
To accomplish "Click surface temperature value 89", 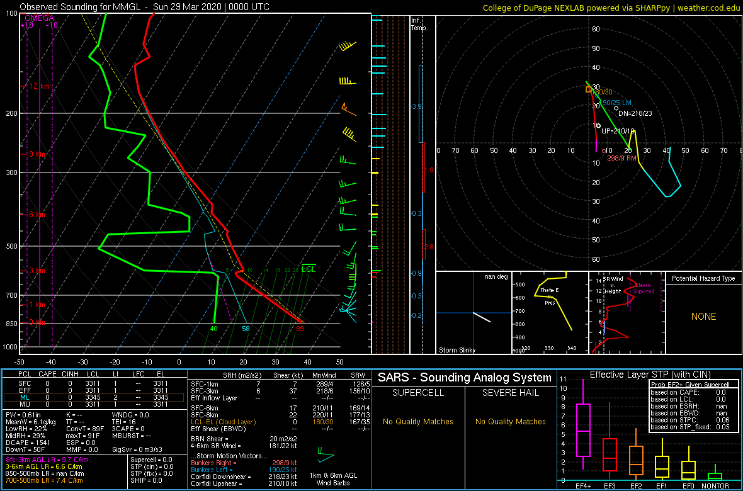I will [300, 329].
